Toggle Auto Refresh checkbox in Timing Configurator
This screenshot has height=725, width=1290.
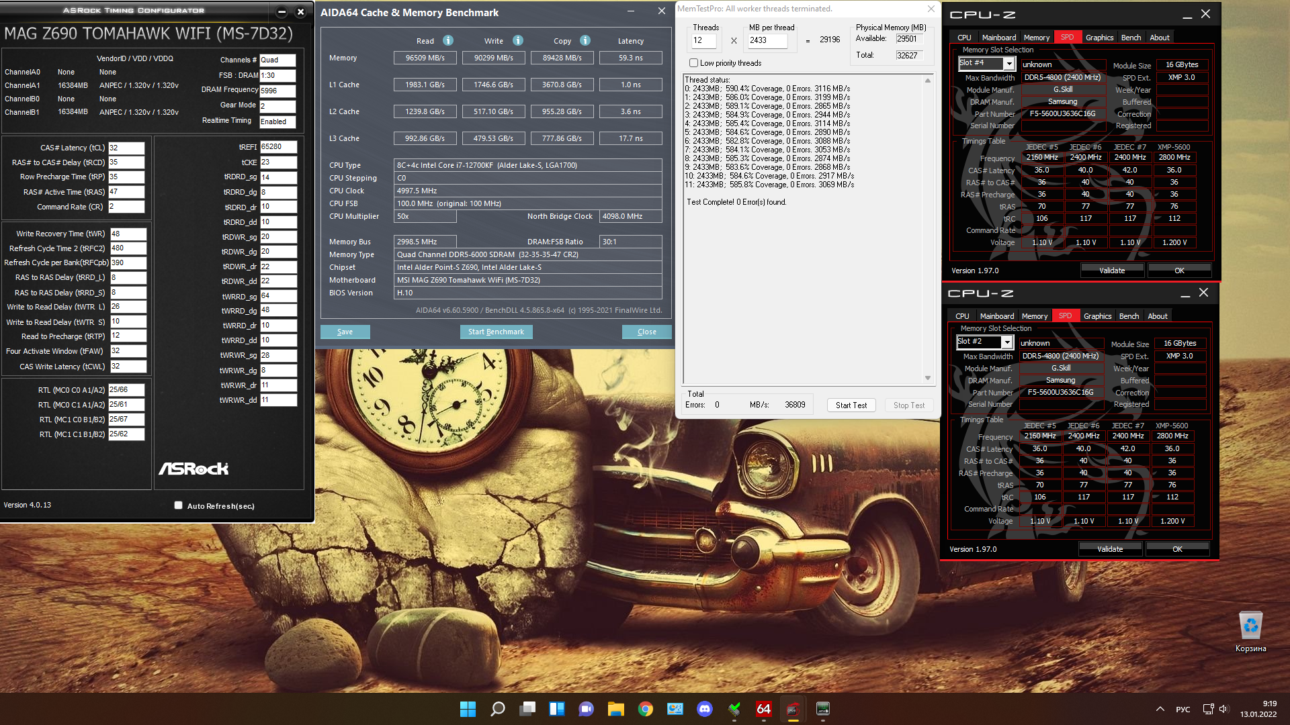coord(178,505)
